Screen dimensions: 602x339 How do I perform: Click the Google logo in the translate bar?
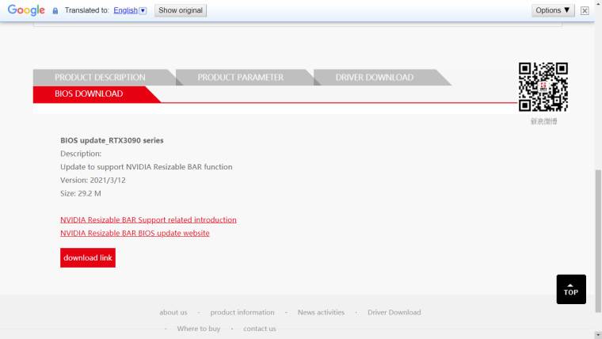tap(26, 10)
